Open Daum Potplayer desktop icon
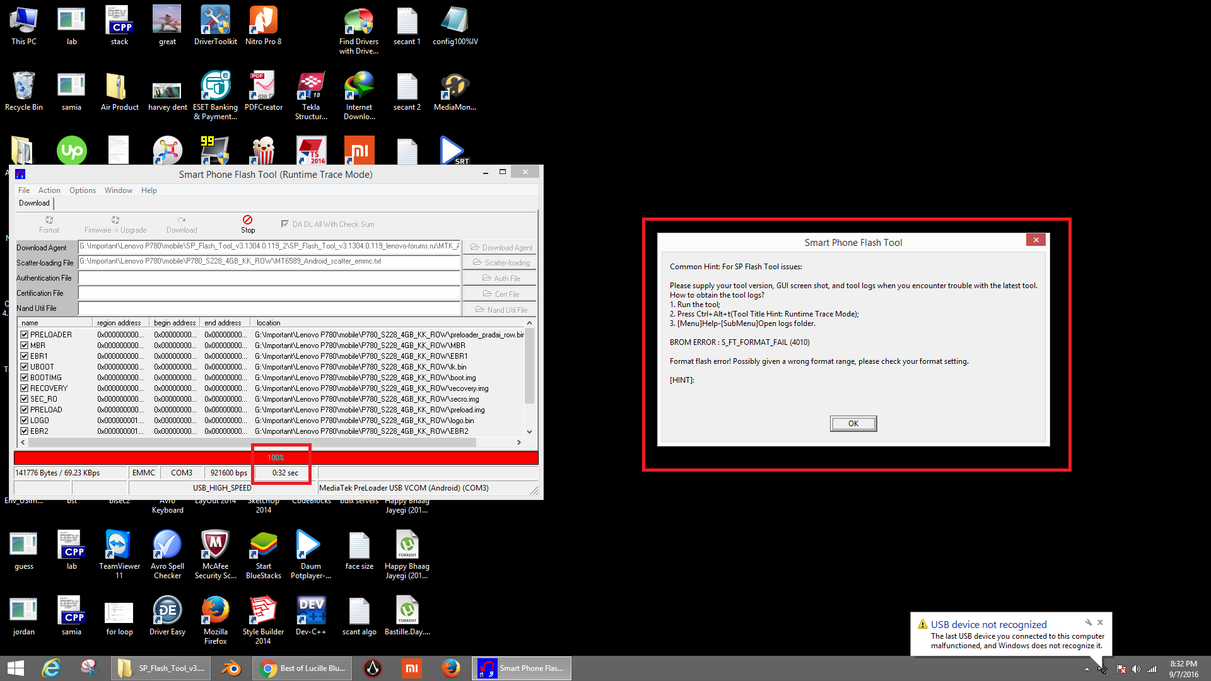Image resolution: width=1211 pixels, height=681 pixels. click(x=311, y=555)
